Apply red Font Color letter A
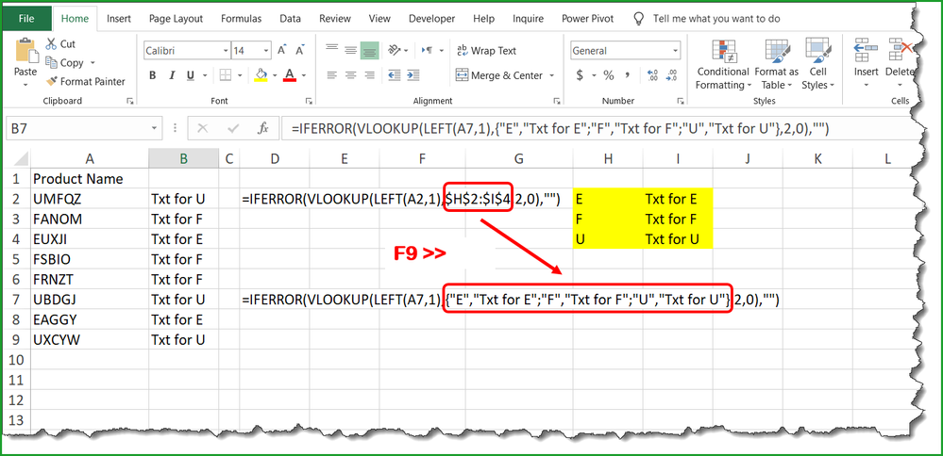This screenshot has width=943, height=456. [x=290, y=75]
